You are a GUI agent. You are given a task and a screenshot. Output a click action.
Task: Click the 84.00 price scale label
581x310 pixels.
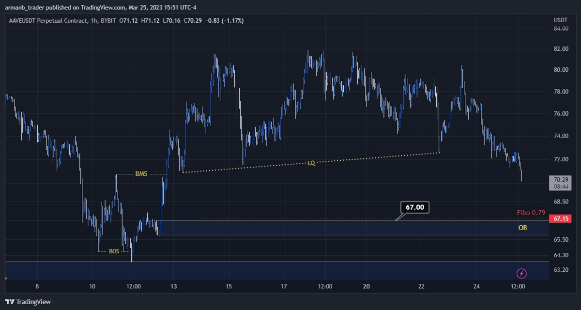point(561,29)
